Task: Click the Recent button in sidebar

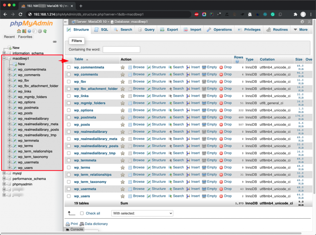Action: [9, 37]
